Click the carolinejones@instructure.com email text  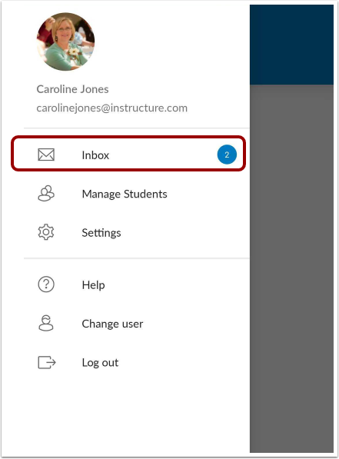coord(111,108)
